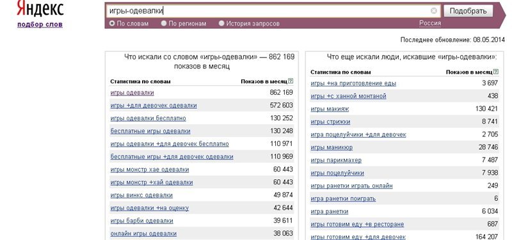Select the По регионам radio button
Screen dimensions: 512x240
click(164, 24)
